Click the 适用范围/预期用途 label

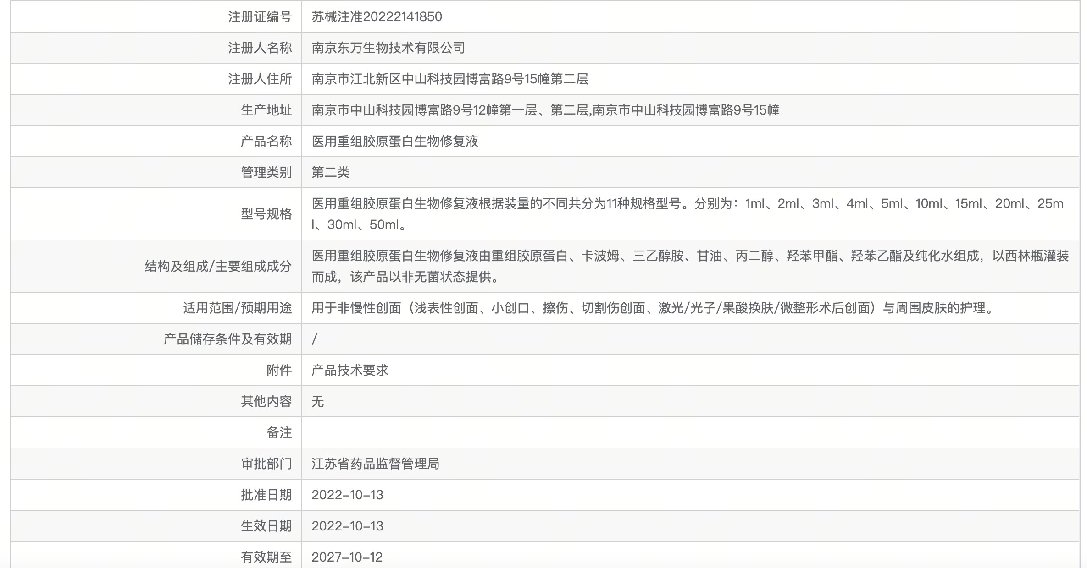tap(237, 308)
